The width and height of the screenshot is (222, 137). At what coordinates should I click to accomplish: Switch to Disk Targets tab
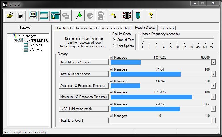[64, 28]
